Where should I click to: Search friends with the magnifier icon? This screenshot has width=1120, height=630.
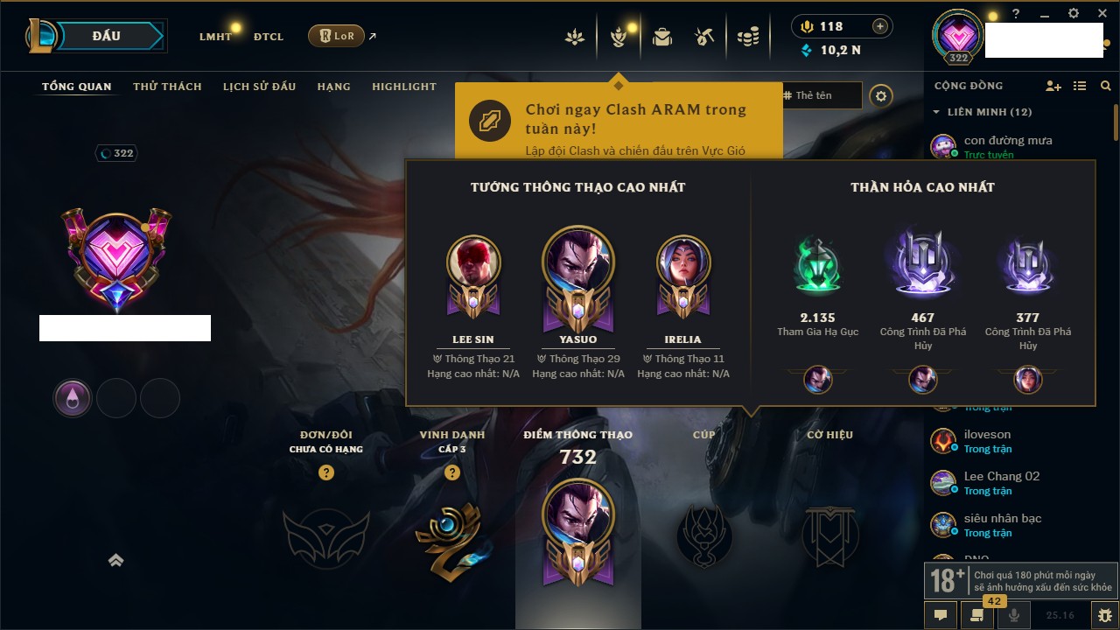(x=1106, y=86)
